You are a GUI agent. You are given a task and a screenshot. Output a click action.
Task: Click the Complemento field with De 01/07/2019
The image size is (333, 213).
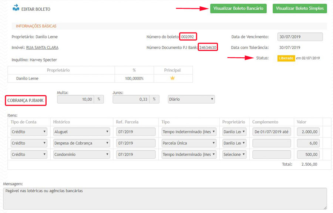pyautogui.click(x=272, y=132)
